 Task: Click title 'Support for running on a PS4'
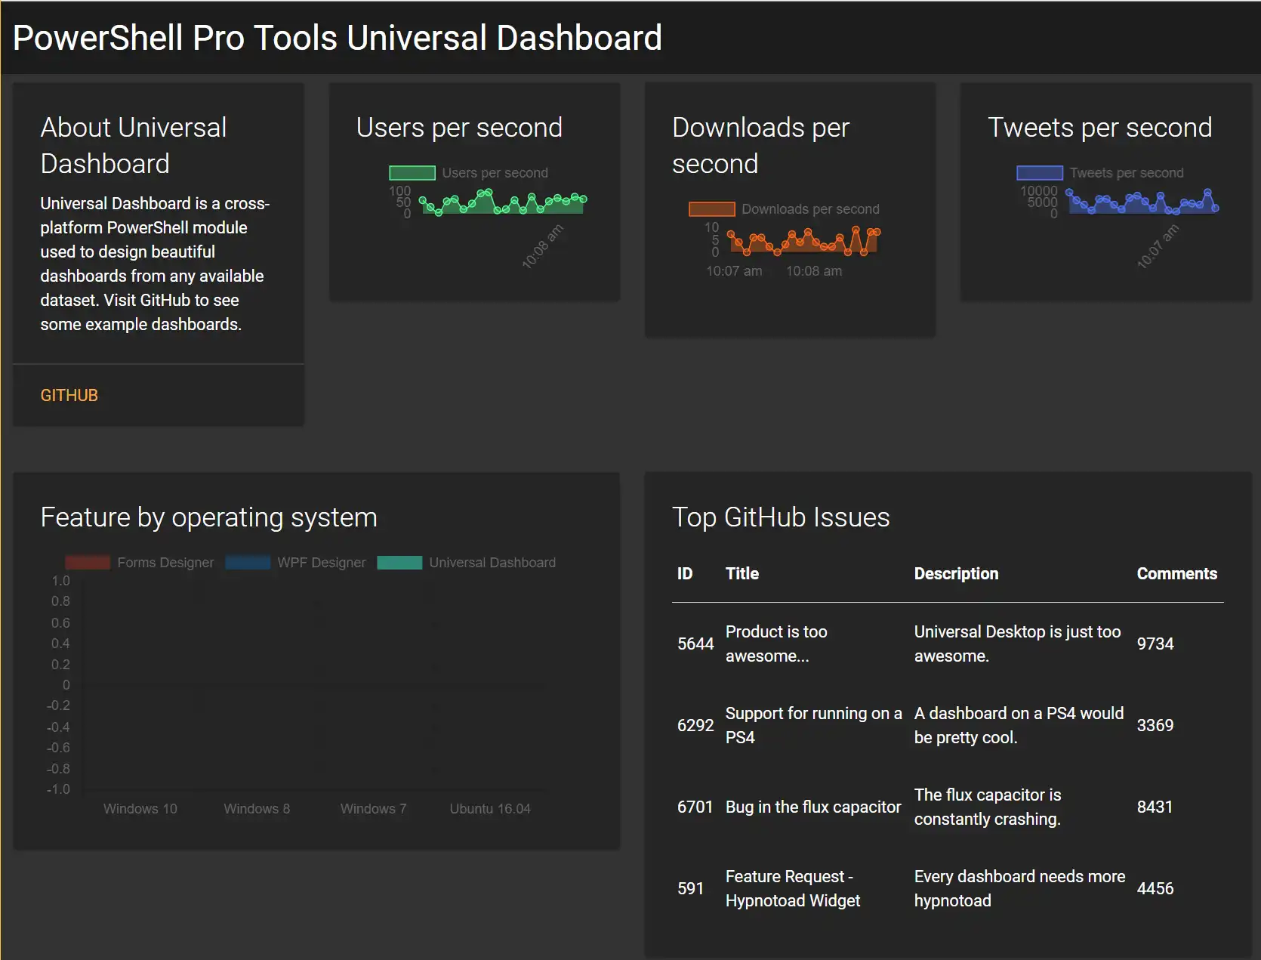tap(813, 725)
